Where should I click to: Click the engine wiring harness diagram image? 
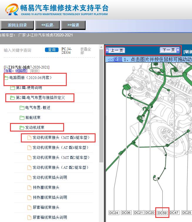149,142
